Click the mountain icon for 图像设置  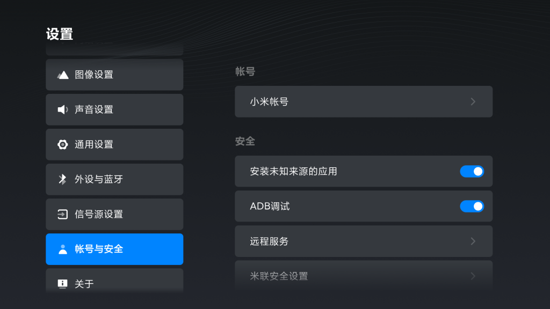pos(63,75)
